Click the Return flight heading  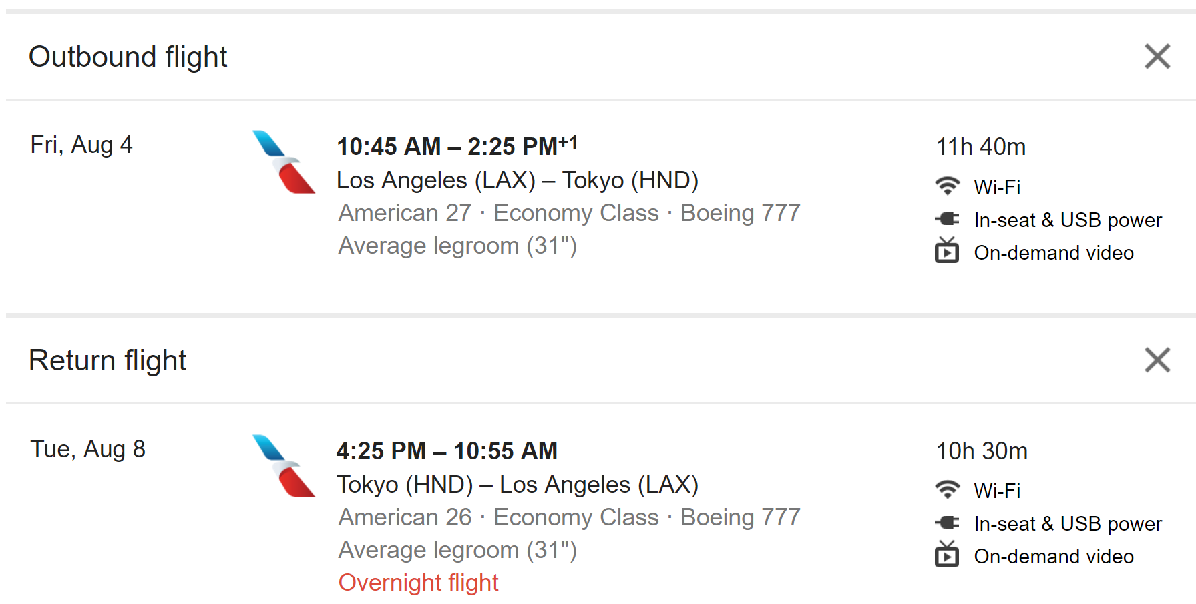(x=107, y=360)
